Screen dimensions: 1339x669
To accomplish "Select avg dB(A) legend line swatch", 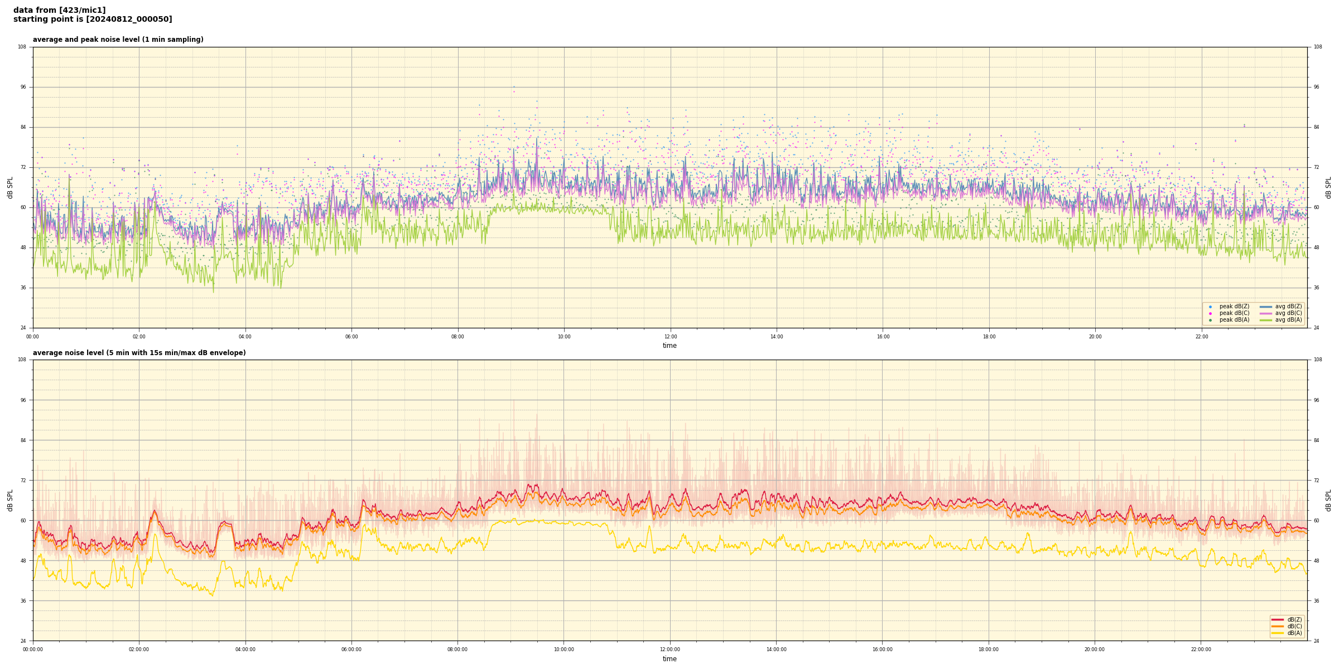I will click(1266, 320).
